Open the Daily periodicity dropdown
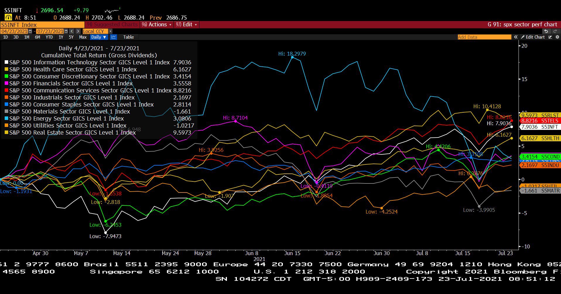Viewport: 561px width, 294px height. (x=99, y=37)
